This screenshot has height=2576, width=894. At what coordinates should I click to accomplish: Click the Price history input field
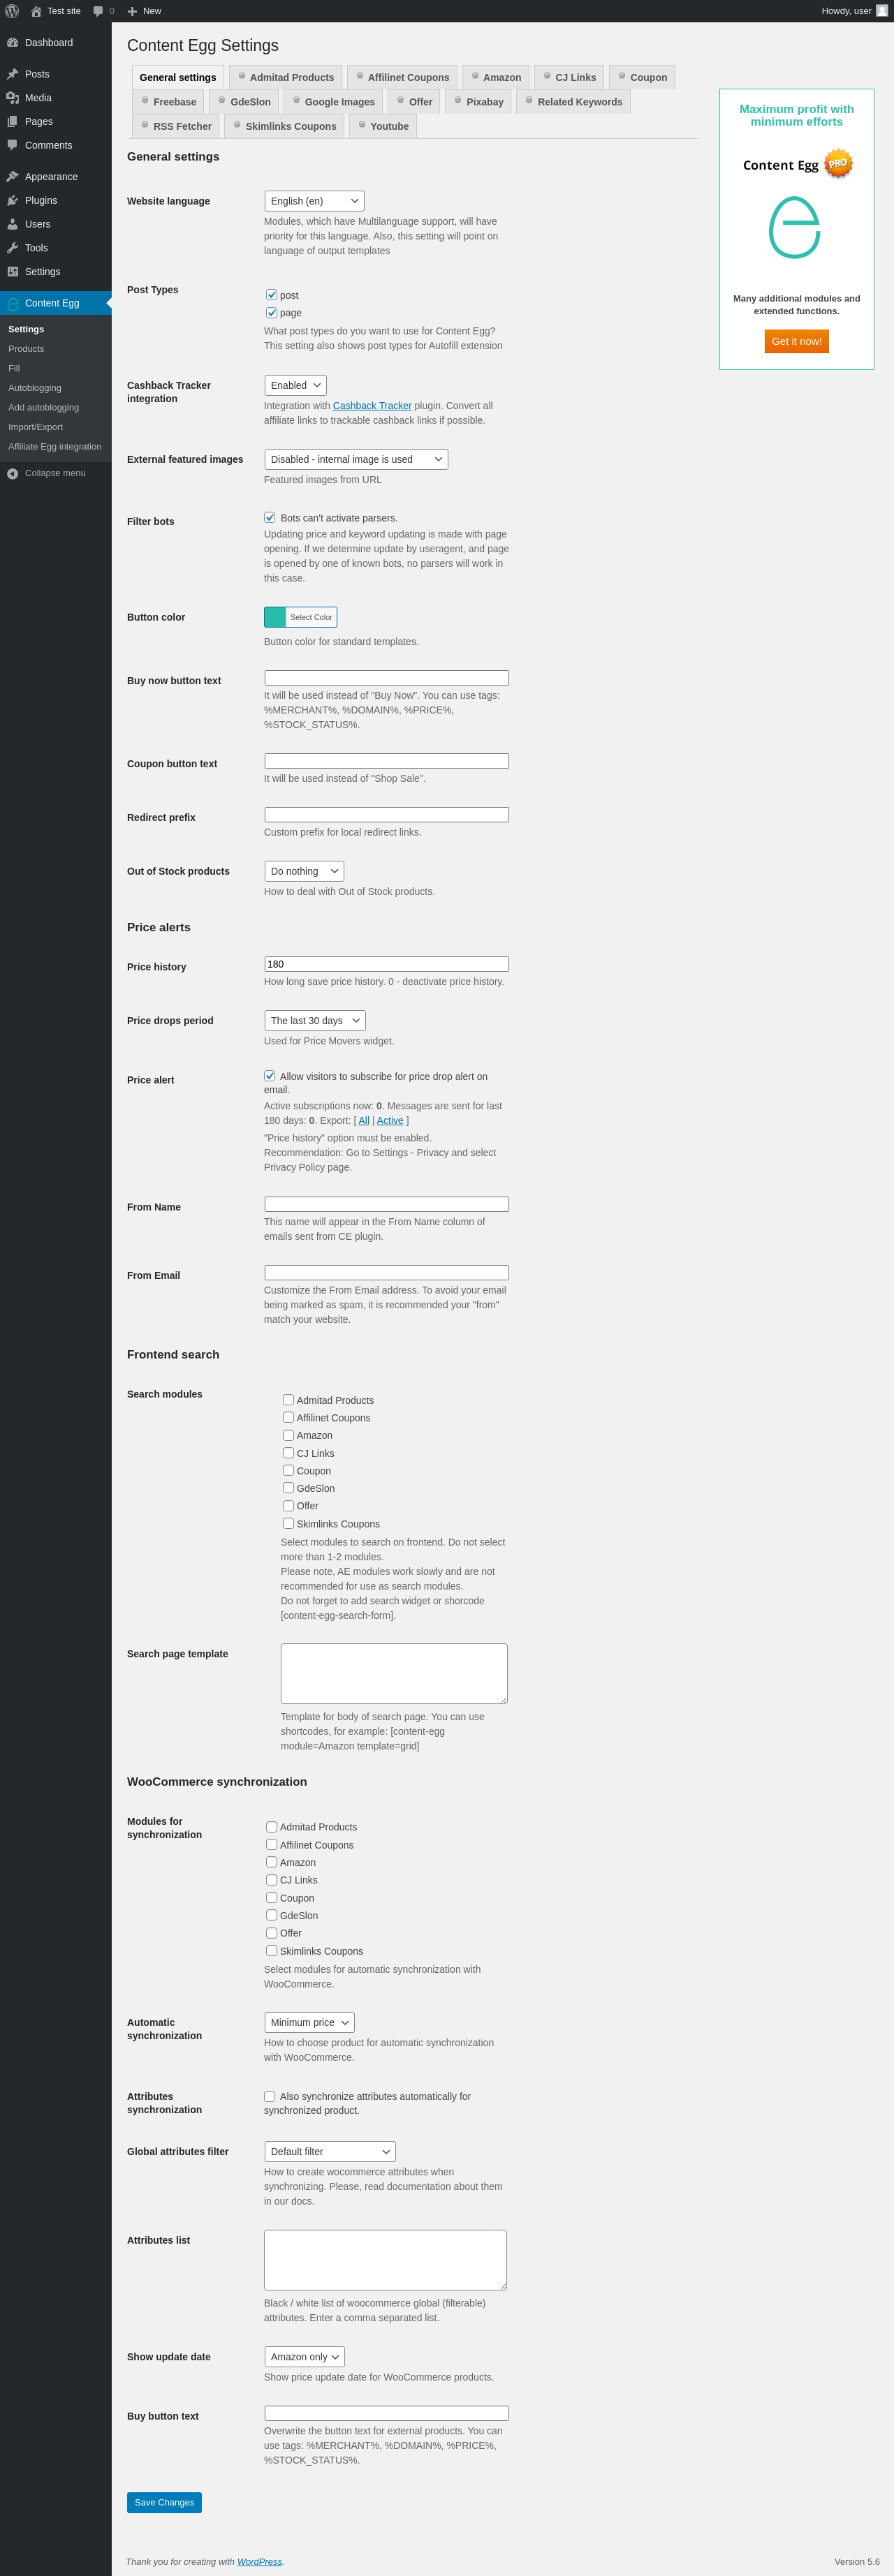click(386, 964)
